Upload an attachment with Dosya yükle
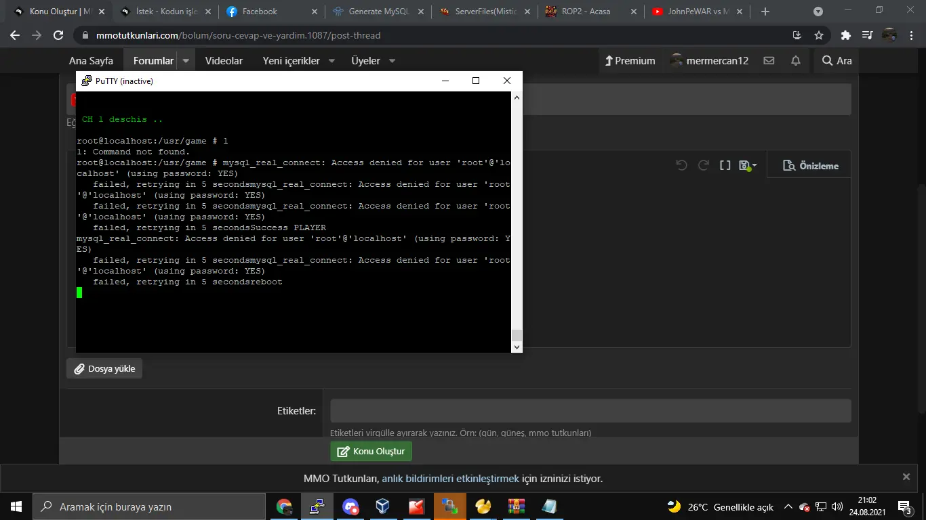The width and height of the screenshot is (926, 520). pyautogui.click(x=104, y=368)
